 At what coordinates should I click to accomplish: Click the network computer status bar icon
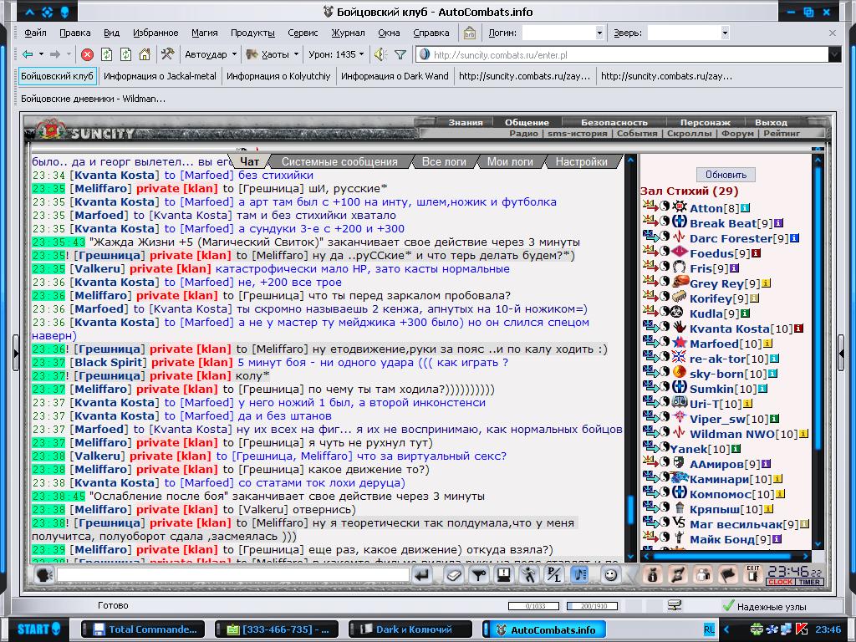point(675,605)
